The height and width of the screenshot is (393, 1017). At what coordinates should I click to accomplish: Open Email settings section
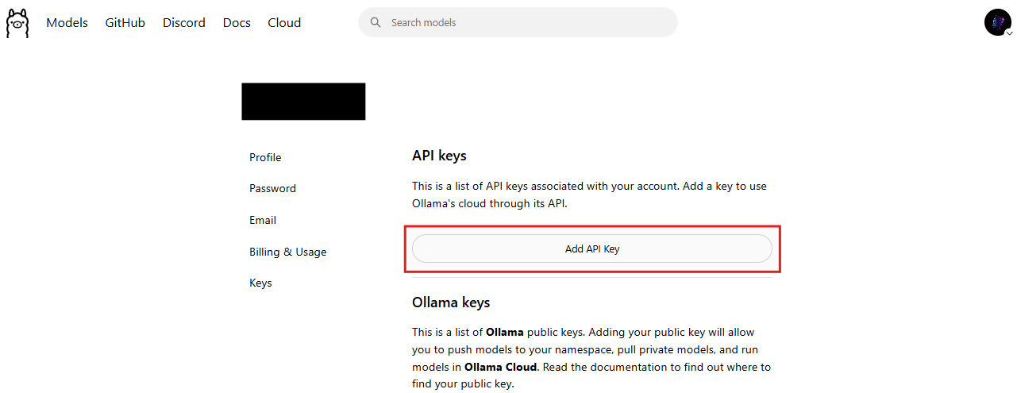(x=263, y=220)
